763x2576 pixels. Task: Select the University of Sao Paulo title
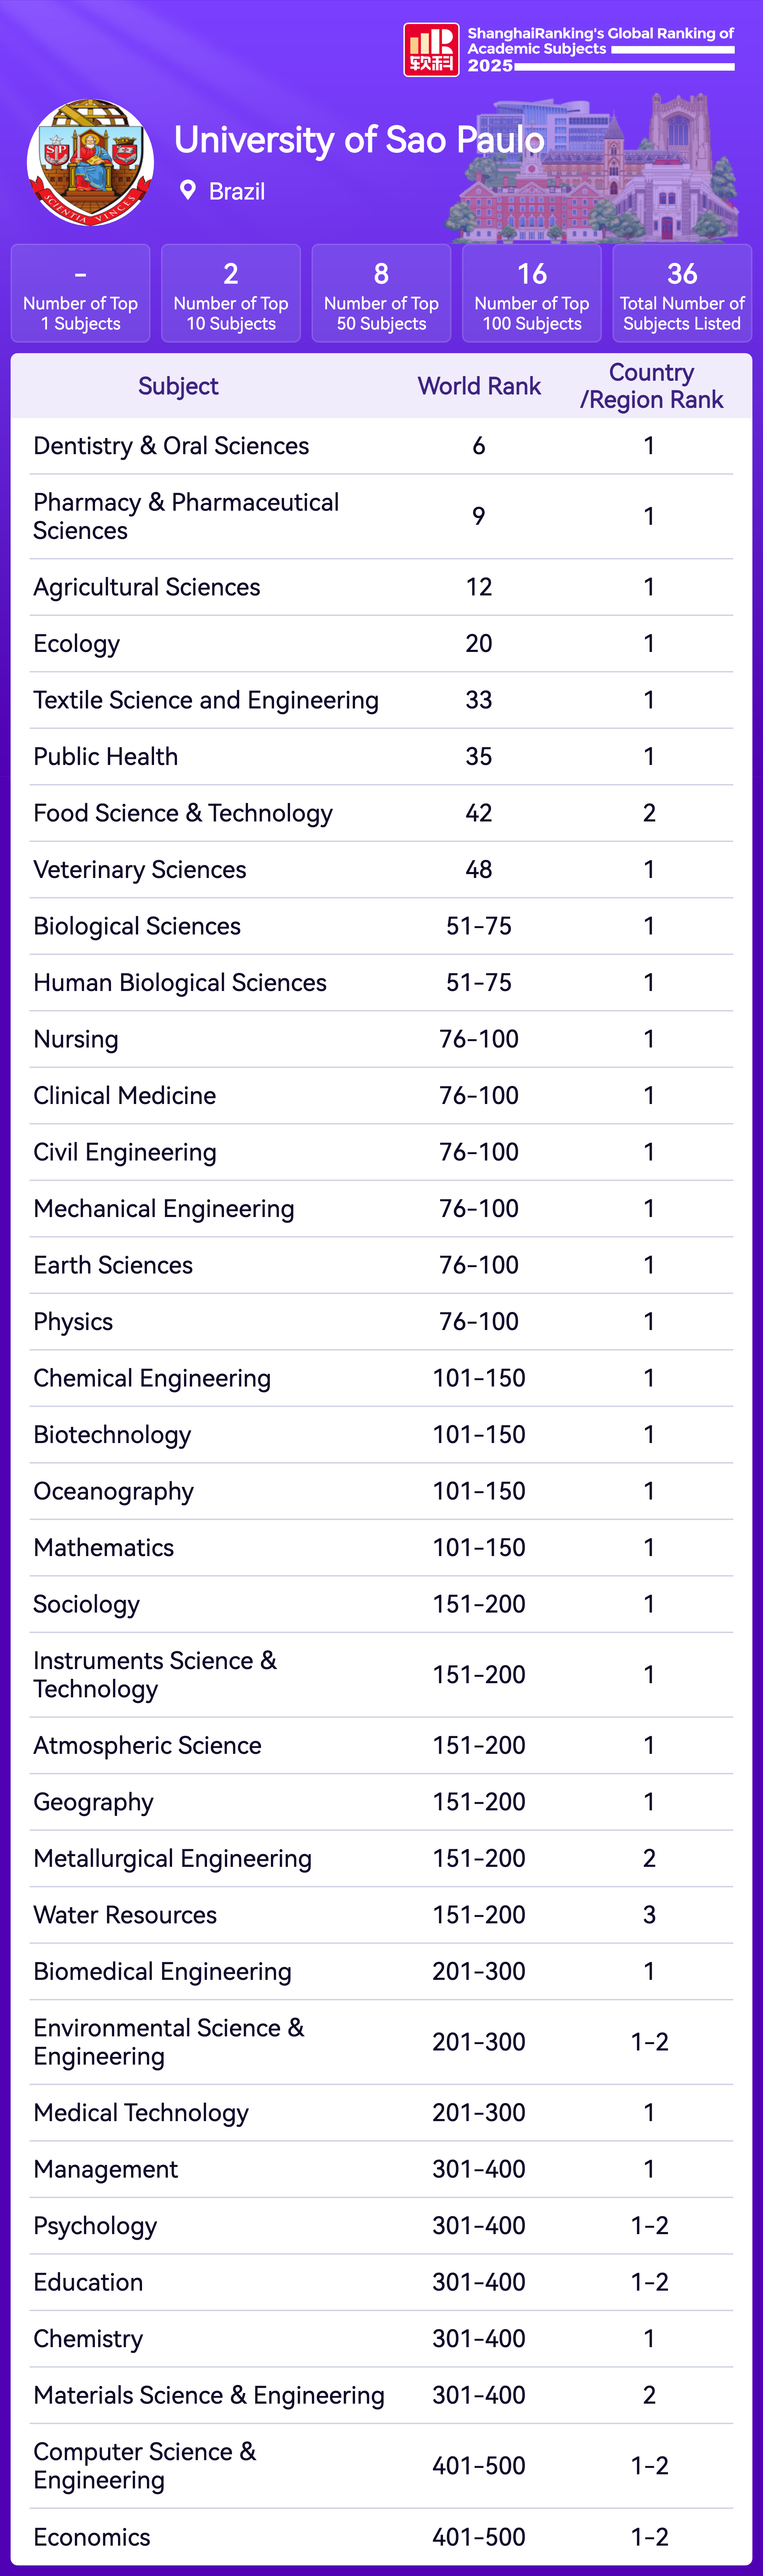tap(359, 140)
